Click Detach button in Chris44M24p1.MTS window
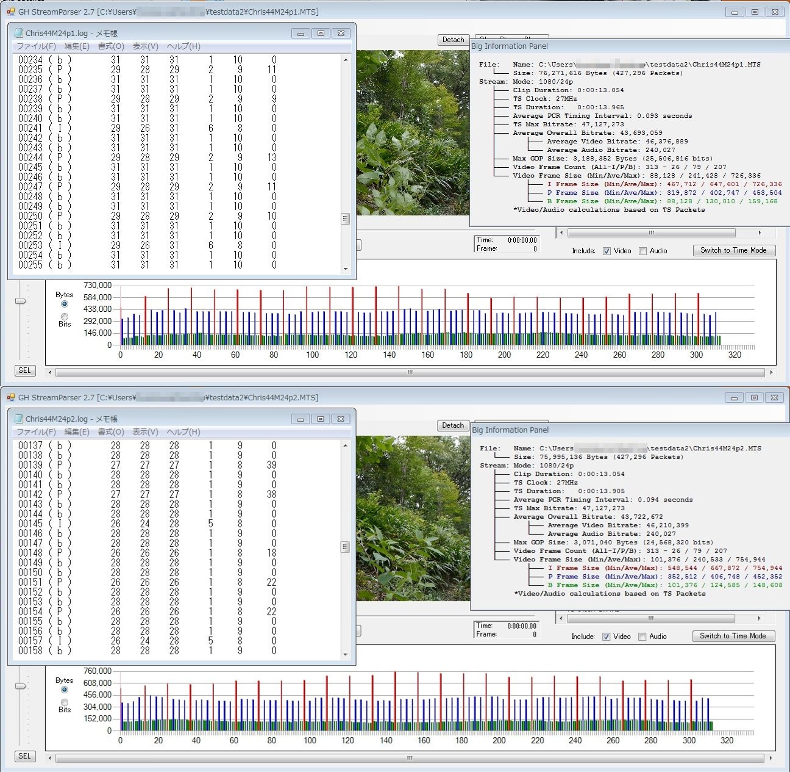Viewport: 790px width, 772px height. (453, 40)
